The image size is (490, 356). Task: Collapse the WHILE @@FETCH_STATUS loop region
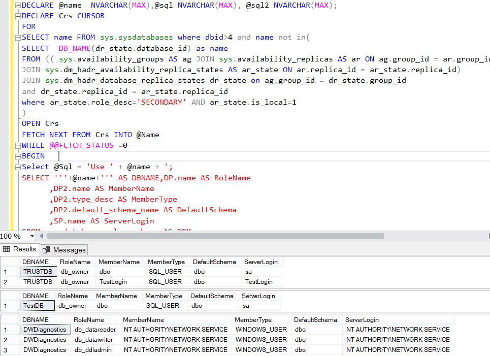pyautogui.click(x=17, y=145)
